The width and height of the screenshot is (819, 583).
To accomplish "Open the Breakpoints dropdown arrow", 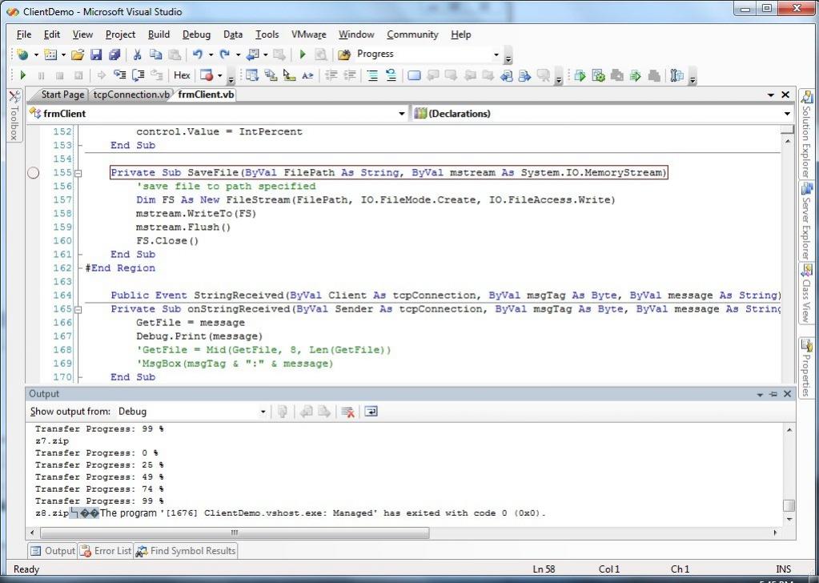I will coord(220,75).
